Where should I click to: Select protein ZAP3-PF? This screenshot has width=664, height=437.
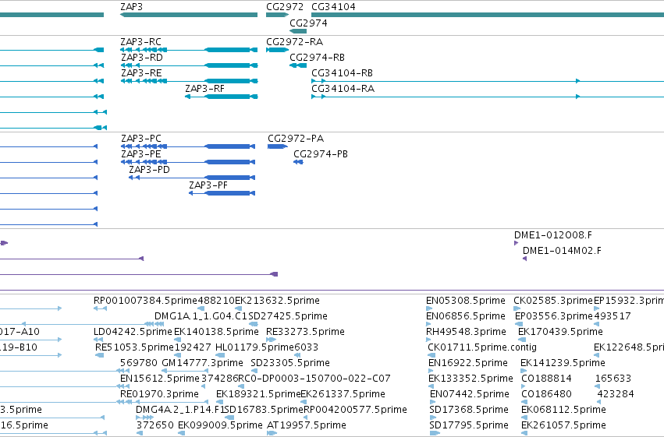click(208, 185)
